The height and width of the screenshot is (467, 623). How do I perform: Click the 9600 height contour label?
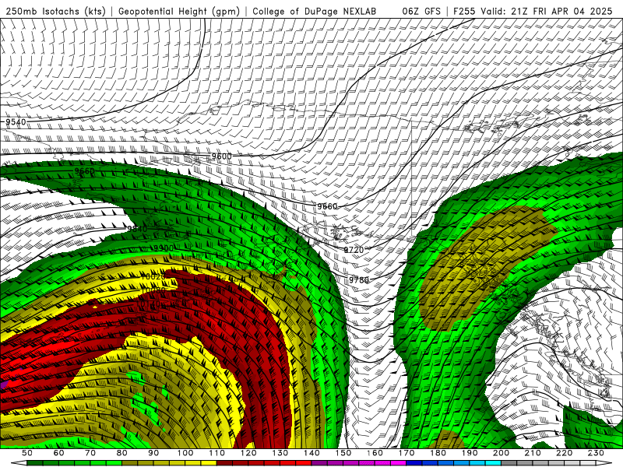coord(221,156)
